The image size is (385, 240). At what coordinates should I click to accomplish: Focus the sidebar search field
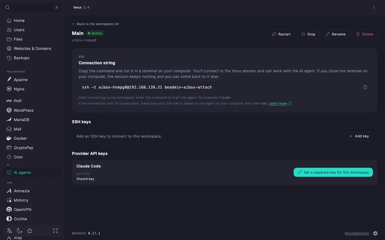click(x=32, y=7)
